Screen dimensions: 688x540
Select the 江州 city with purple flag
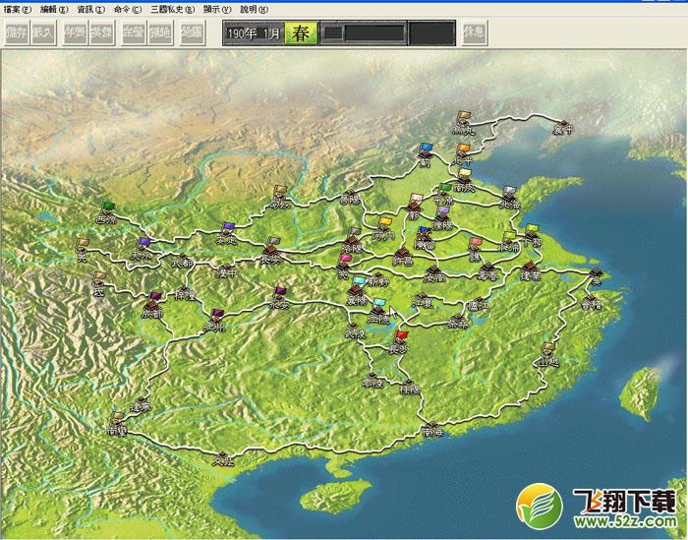tap(215, 321)
